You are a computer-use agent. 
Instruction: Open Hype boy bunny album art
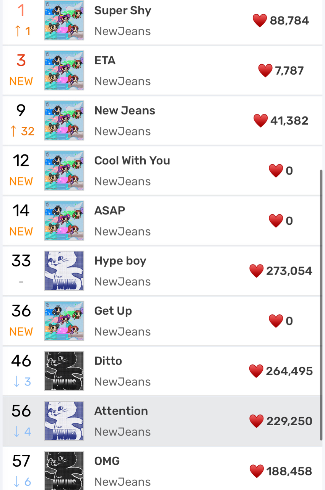64,271
